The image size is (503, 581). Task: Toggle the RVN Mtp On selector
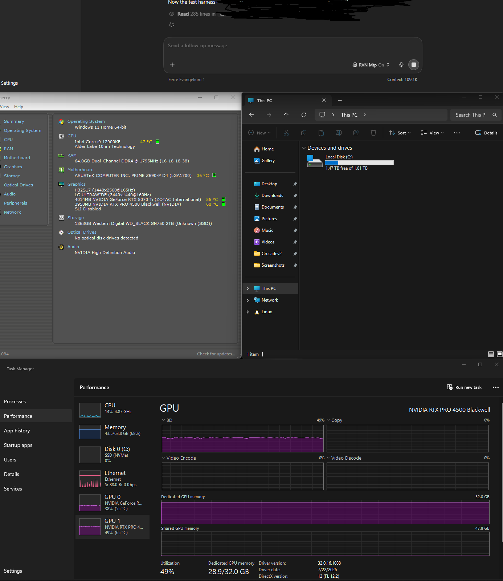click(371, 65)
